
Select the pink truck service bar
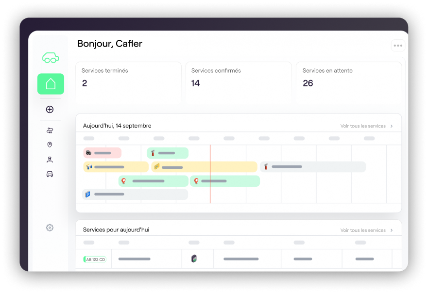coord(102,153)
